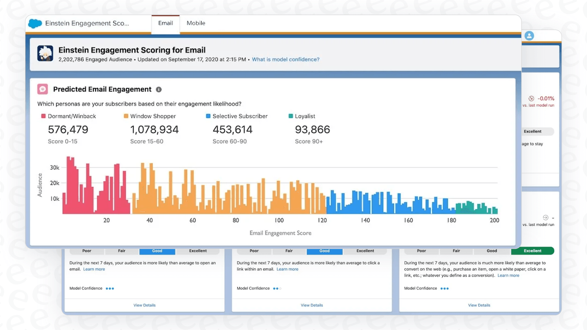The image size is (587, 330).
Task: Click the -0.01% decline indicator icon
Action: (x=531, y=98)
